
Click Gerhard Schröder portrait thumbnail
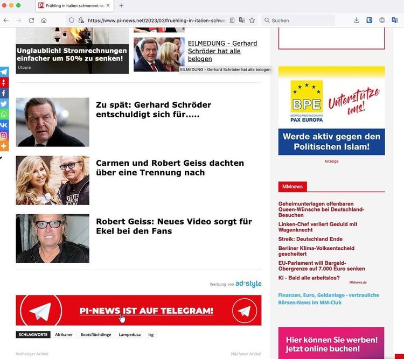[53, 122]
